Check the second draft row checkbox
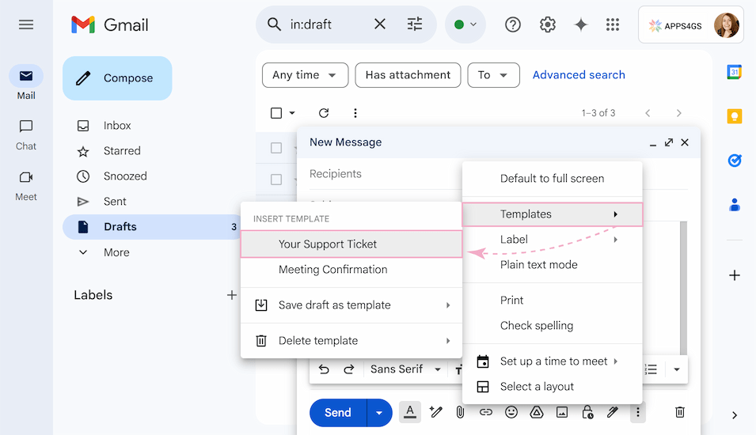The image size is (756, 435). tap(276, 180)
